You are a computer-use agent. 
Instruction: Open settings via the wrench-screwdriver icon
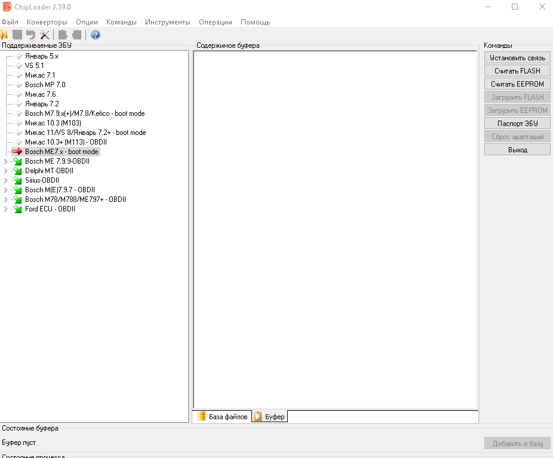click(x=44, y=35)
